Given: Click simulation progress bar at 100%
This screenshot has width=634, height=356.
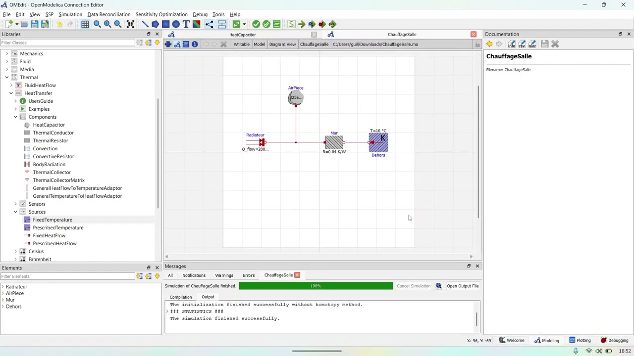Looking at the screenshot, I should [316, 286].
